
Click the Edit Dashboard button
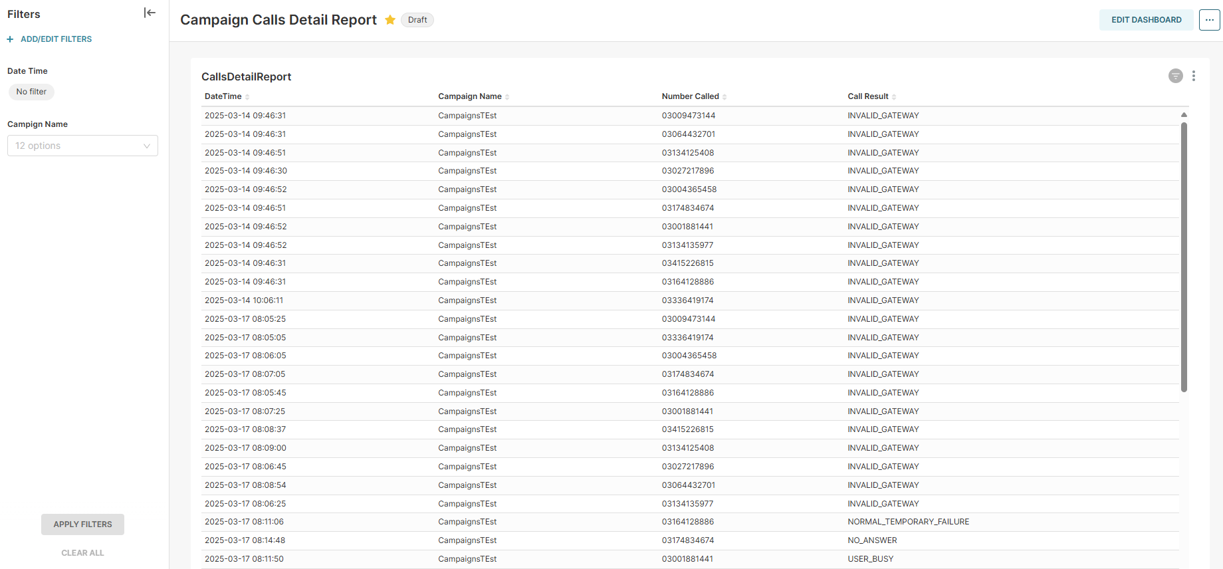pos(1146,20)
